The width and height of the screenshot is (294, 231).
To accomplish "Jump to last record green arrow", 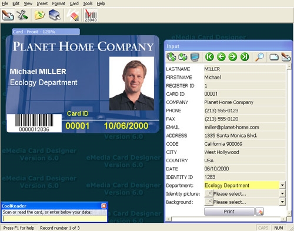I will coord(245,57).
